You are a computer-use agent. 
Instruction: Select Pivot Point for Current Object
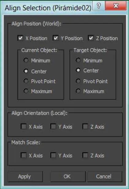coord(26,81)
